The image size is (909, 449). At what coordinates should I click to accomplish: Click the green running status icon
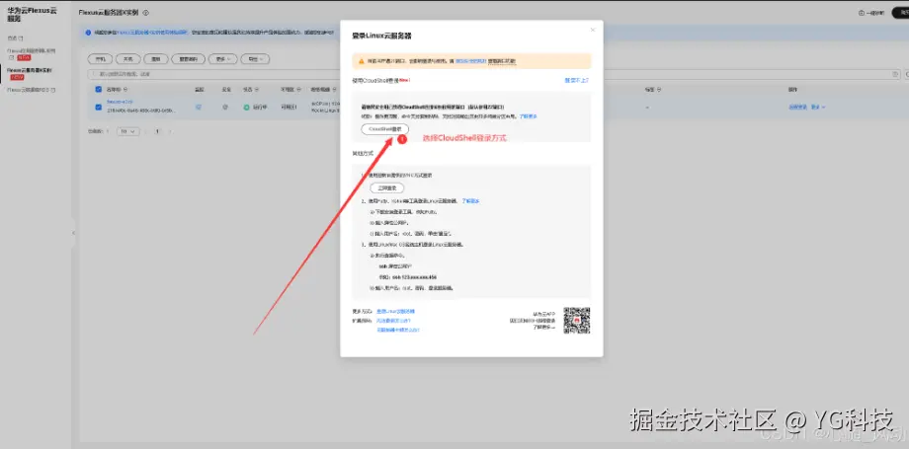click(x=246, y=108)
